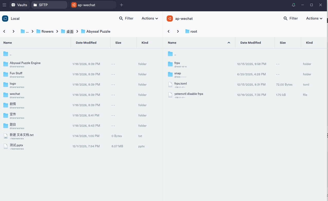Select flowers in the breadcrumb path
The width and height of the screenshot is (328, 201).
click(x=47, y=31)
